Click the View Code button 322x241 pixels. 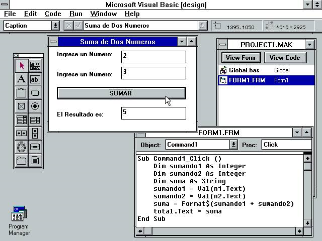(x=285, y=58)
